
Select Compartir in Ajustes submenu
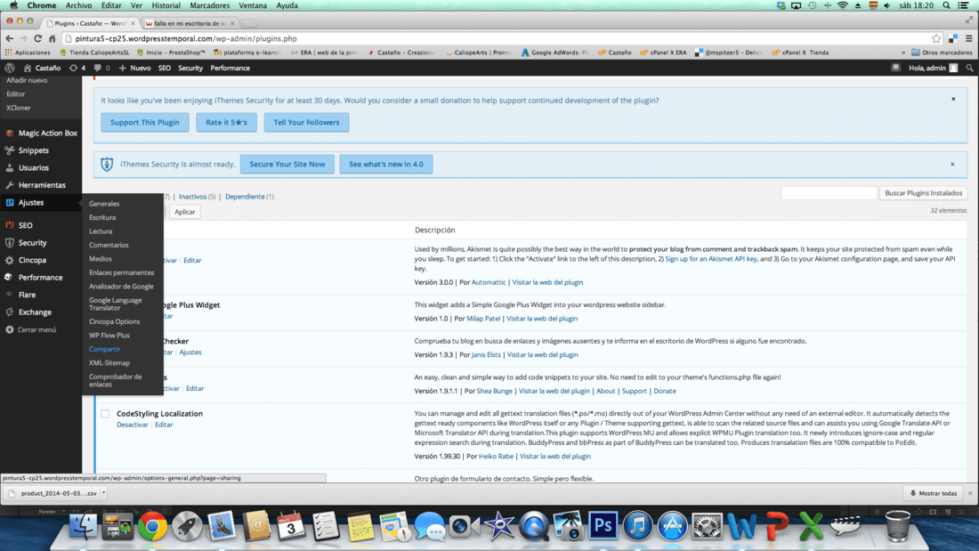[x=104, y=349]
